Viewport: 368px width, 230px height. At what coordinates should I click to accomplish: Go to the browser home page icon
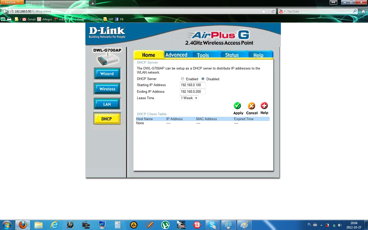[363, 11]
